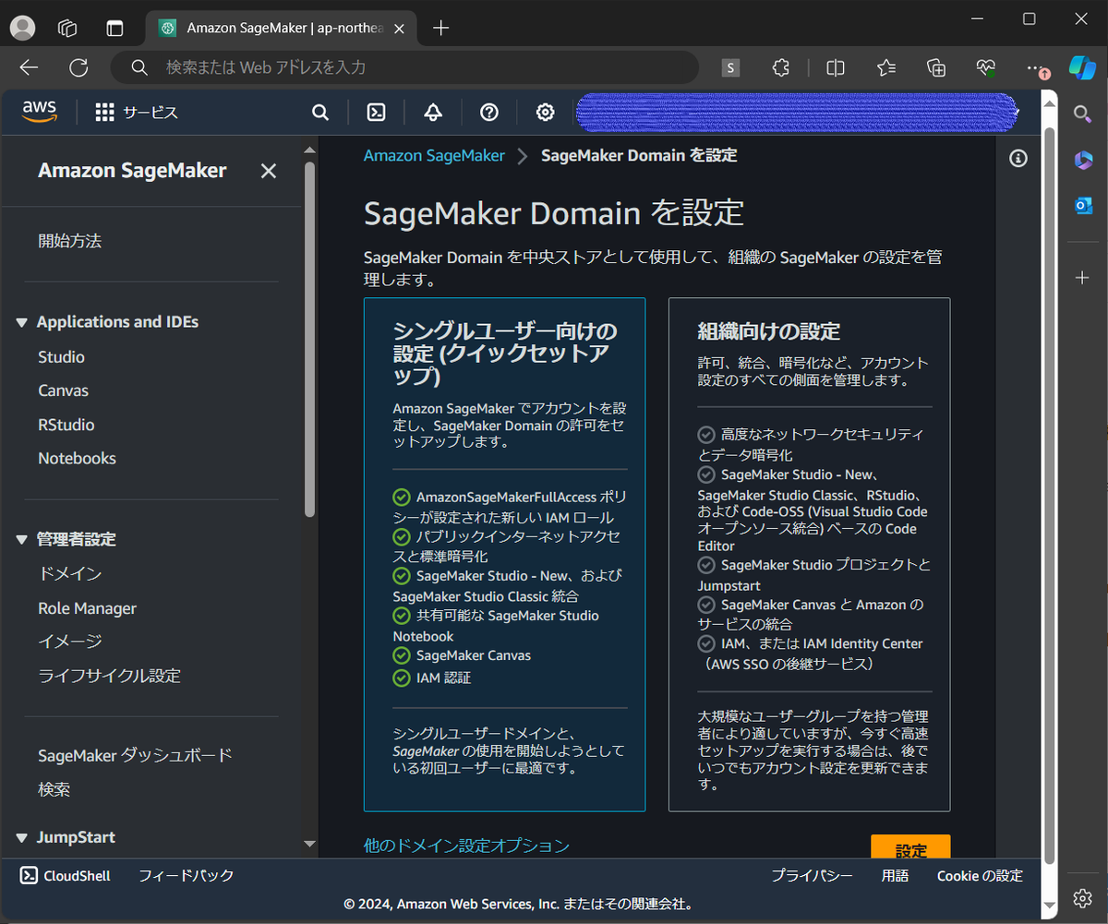This screenshot has width=1108, height=924.
Task: Click the orange 設定 button
Action: pos(910,847)
